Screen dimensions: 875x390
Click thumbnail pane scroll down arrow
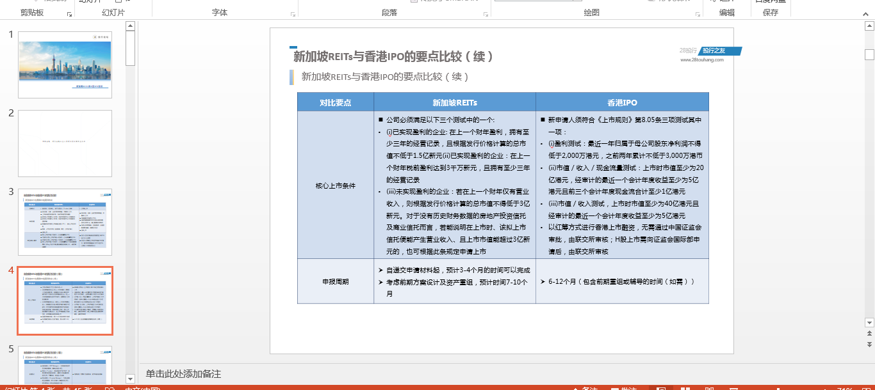(x=130, y=379)
